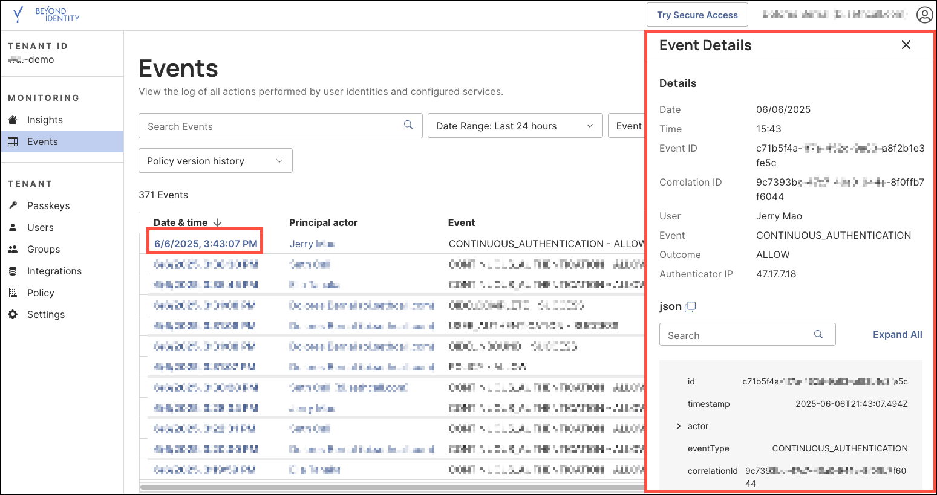
Task: Close the Event Details panel
Action: [x=906, y=45]
